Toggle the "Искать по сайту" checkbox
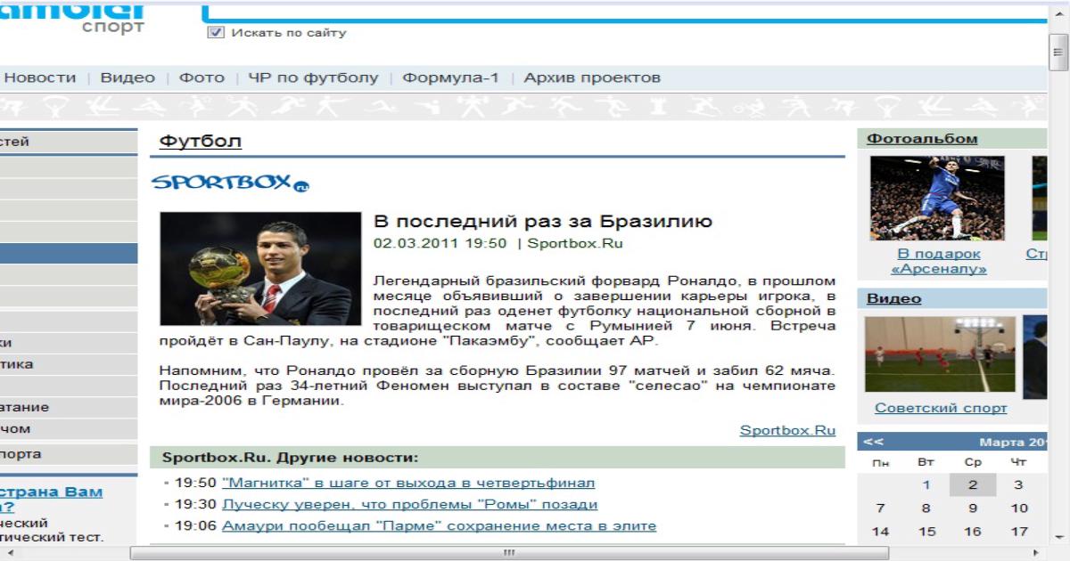The height and width of the screenshot is (561, 1070). pos(214,33)
